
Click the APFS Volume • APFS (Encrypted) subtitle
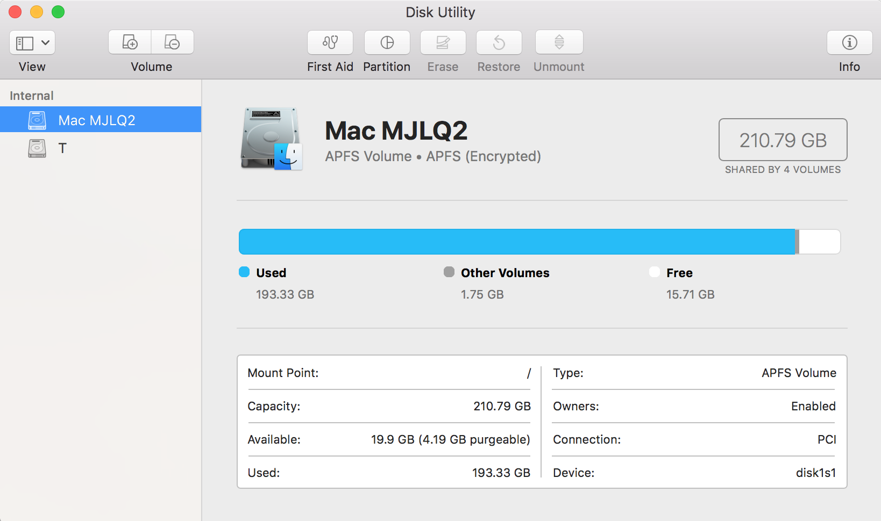pyautogui.click(x=433, y=156)
